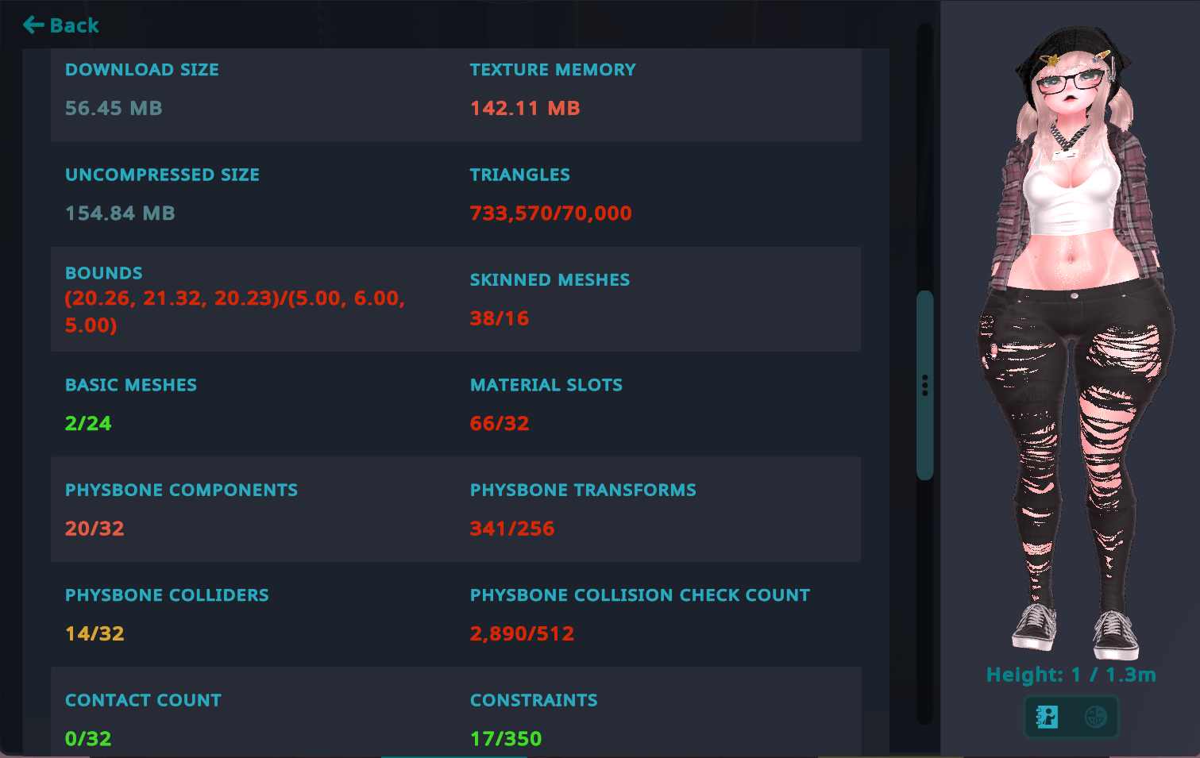Click the PhysBone Components 20/32 value
Image resolution: width=1200 pixels, height=758 pixels.
(95, 529)
